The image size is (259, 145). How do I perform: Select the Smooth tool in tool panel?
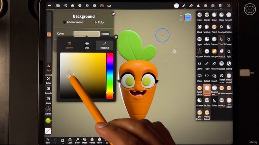[229, 17]
